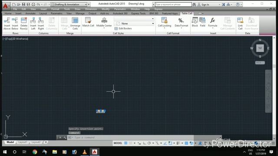Viewport: 278px width, 156px height.
Task: Click Save As icon in quick access toolbar
Action: tap(28, 4)
